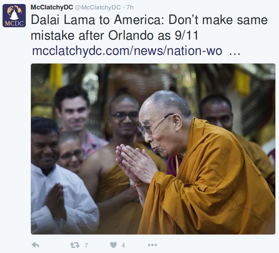Follow the mcclatchydc.com/news/nation-wo link

[127, 51]
